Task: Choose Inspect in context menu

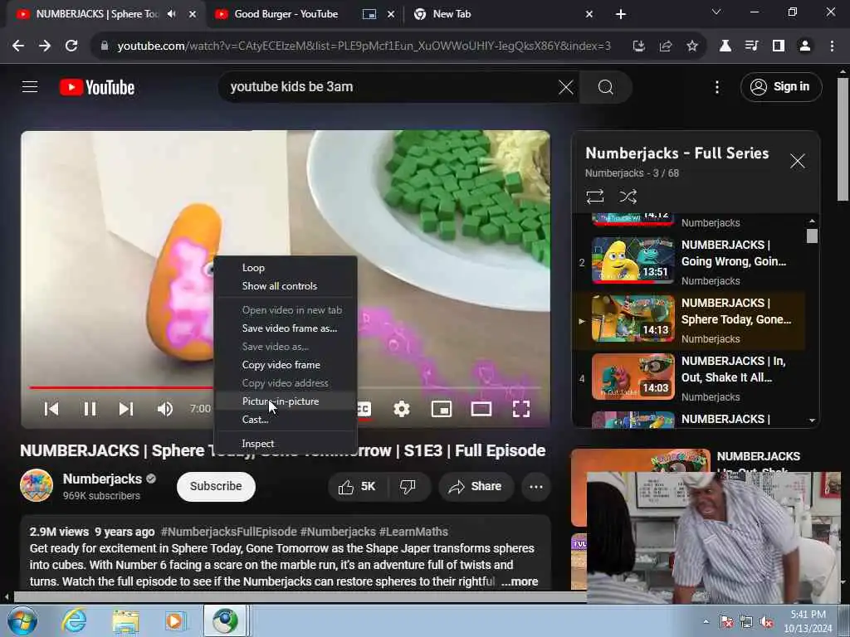Action: coord(286,443)
